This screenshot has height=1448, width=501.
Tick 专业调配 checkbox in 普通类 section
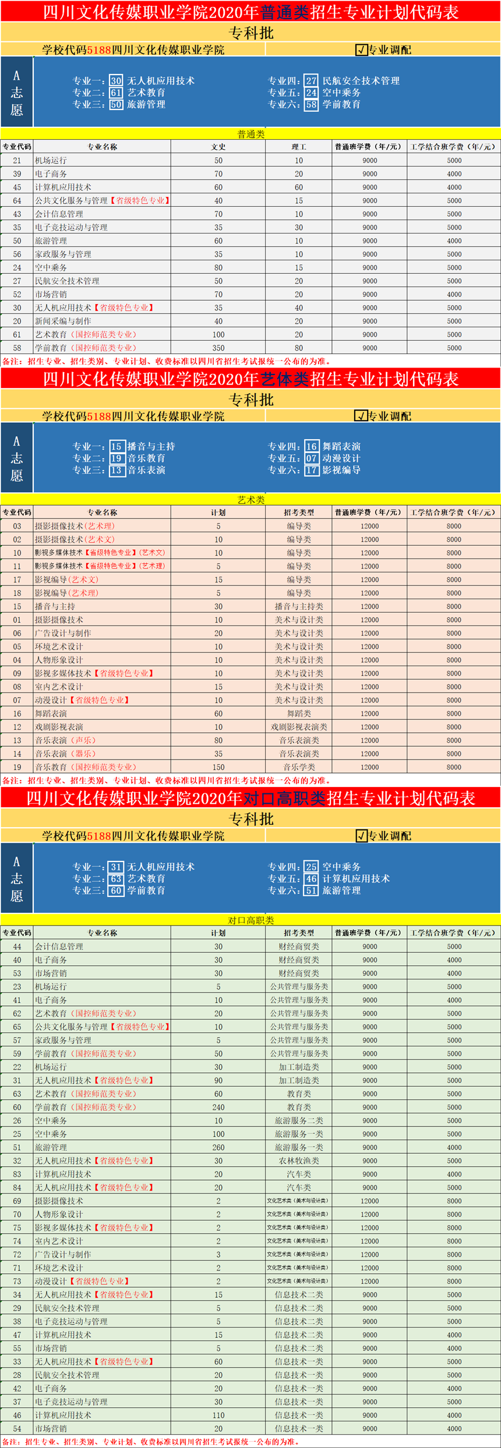tap(361, 50)
